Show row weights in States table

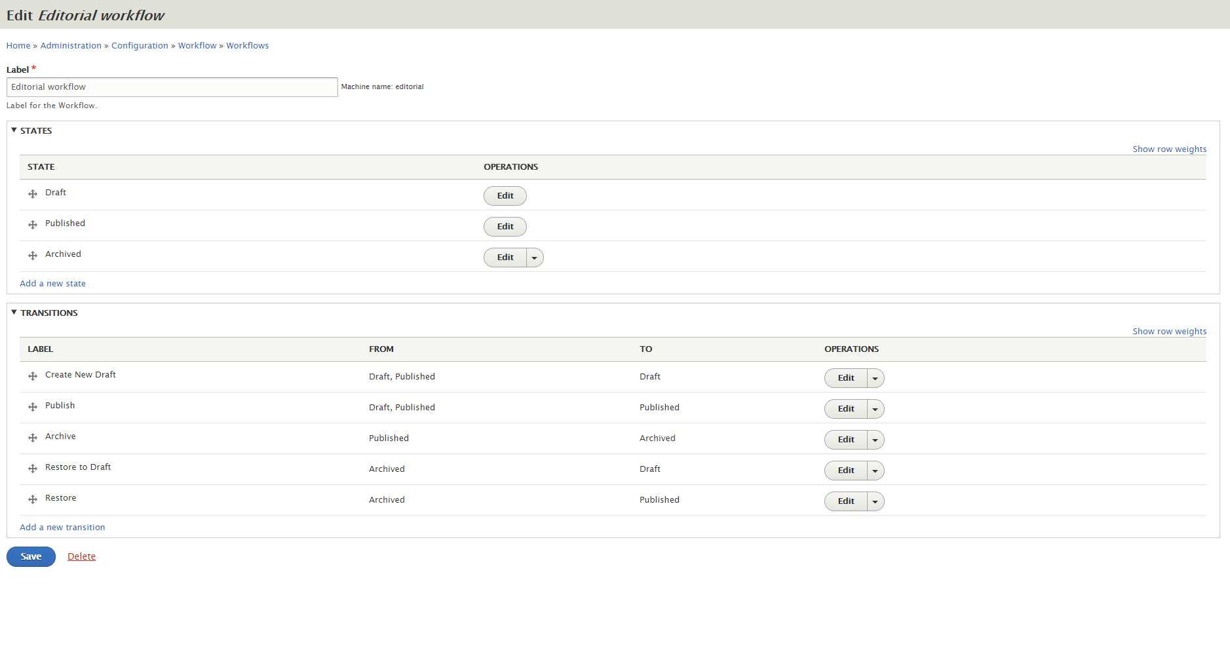pyautogui.click(x=1170, y=149)
